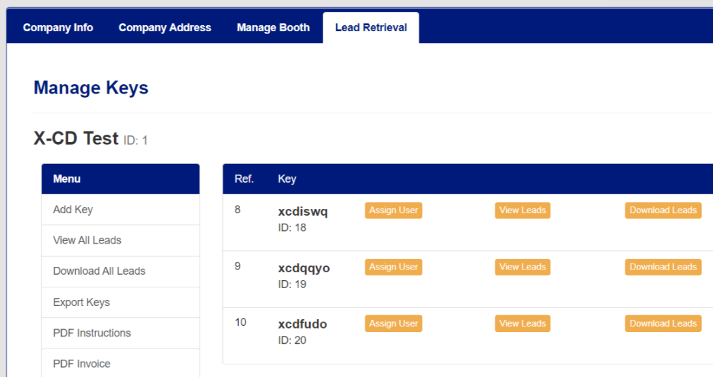Go to the Manage Booth tab
The image size is (713, 377).
[x=273, y=28]
